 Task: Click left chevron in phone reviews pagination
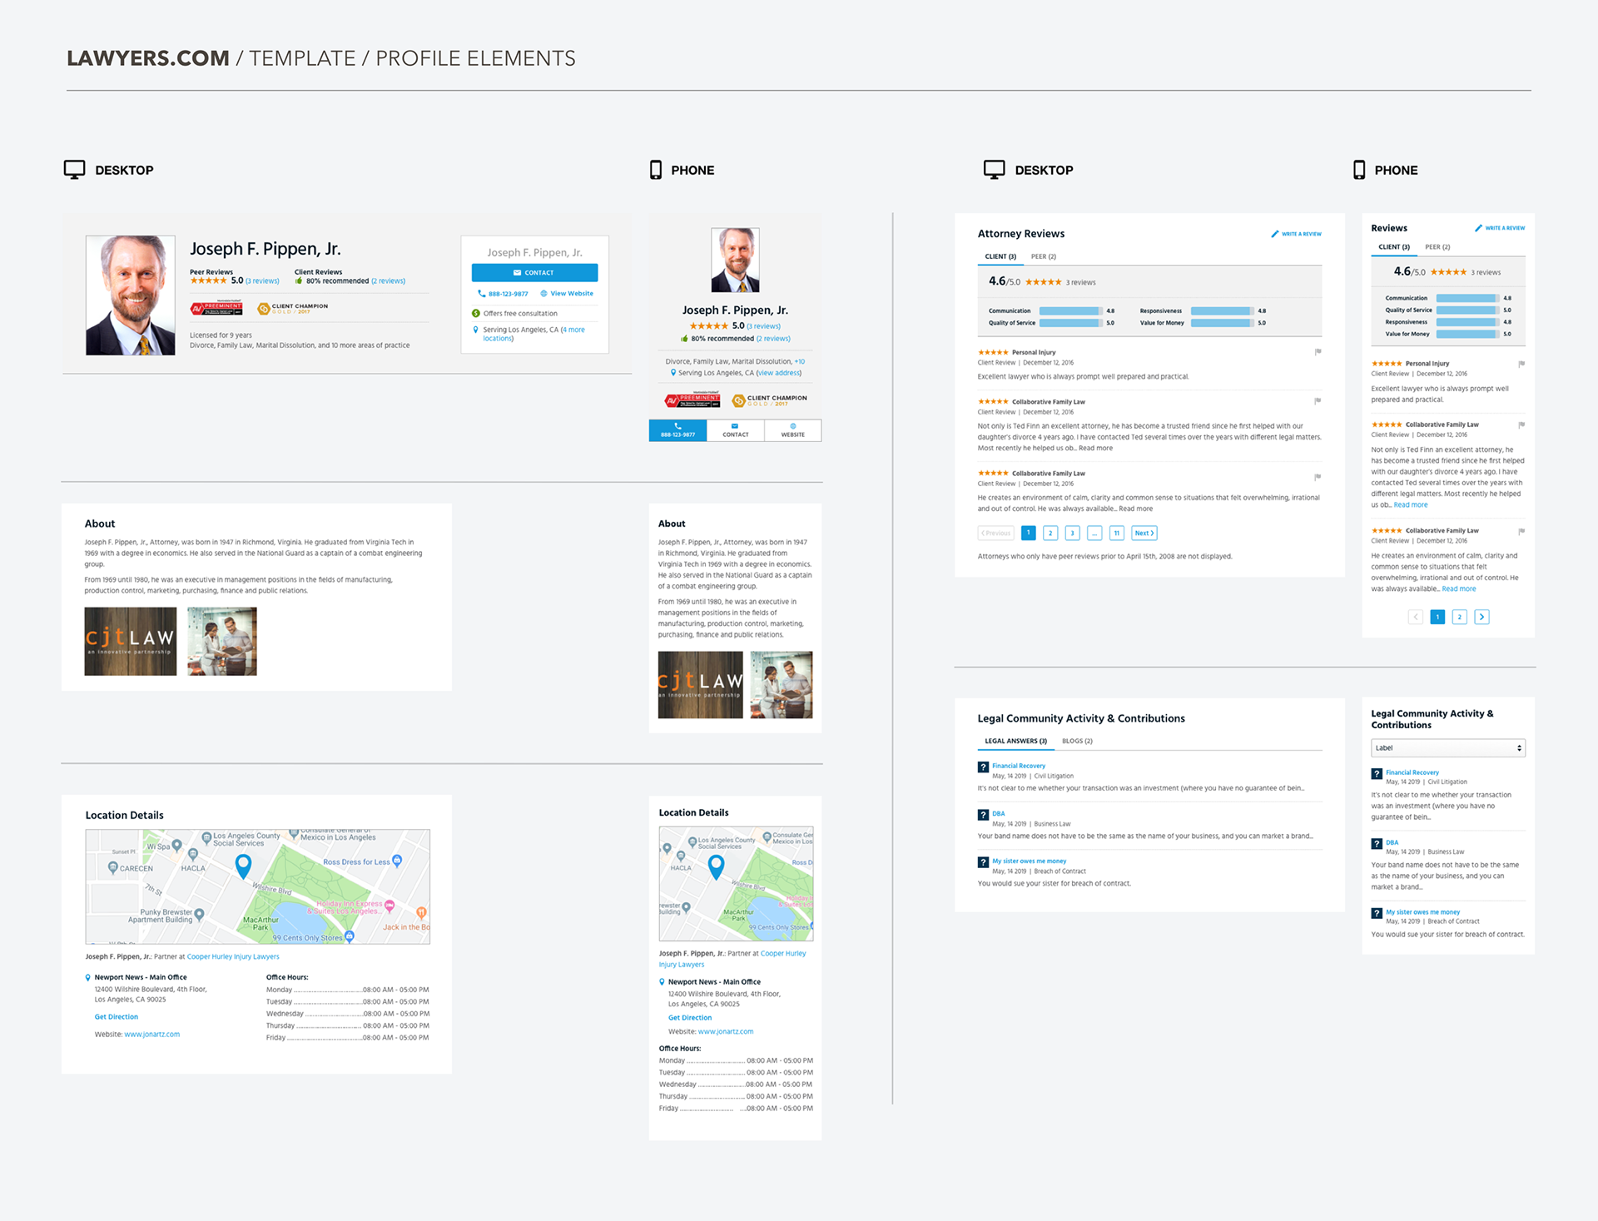pos(1416,617)
